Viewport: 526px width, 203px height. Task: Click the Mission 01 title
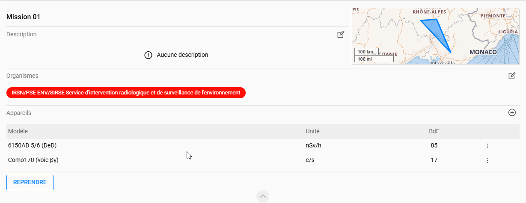(x=24, y=17)
